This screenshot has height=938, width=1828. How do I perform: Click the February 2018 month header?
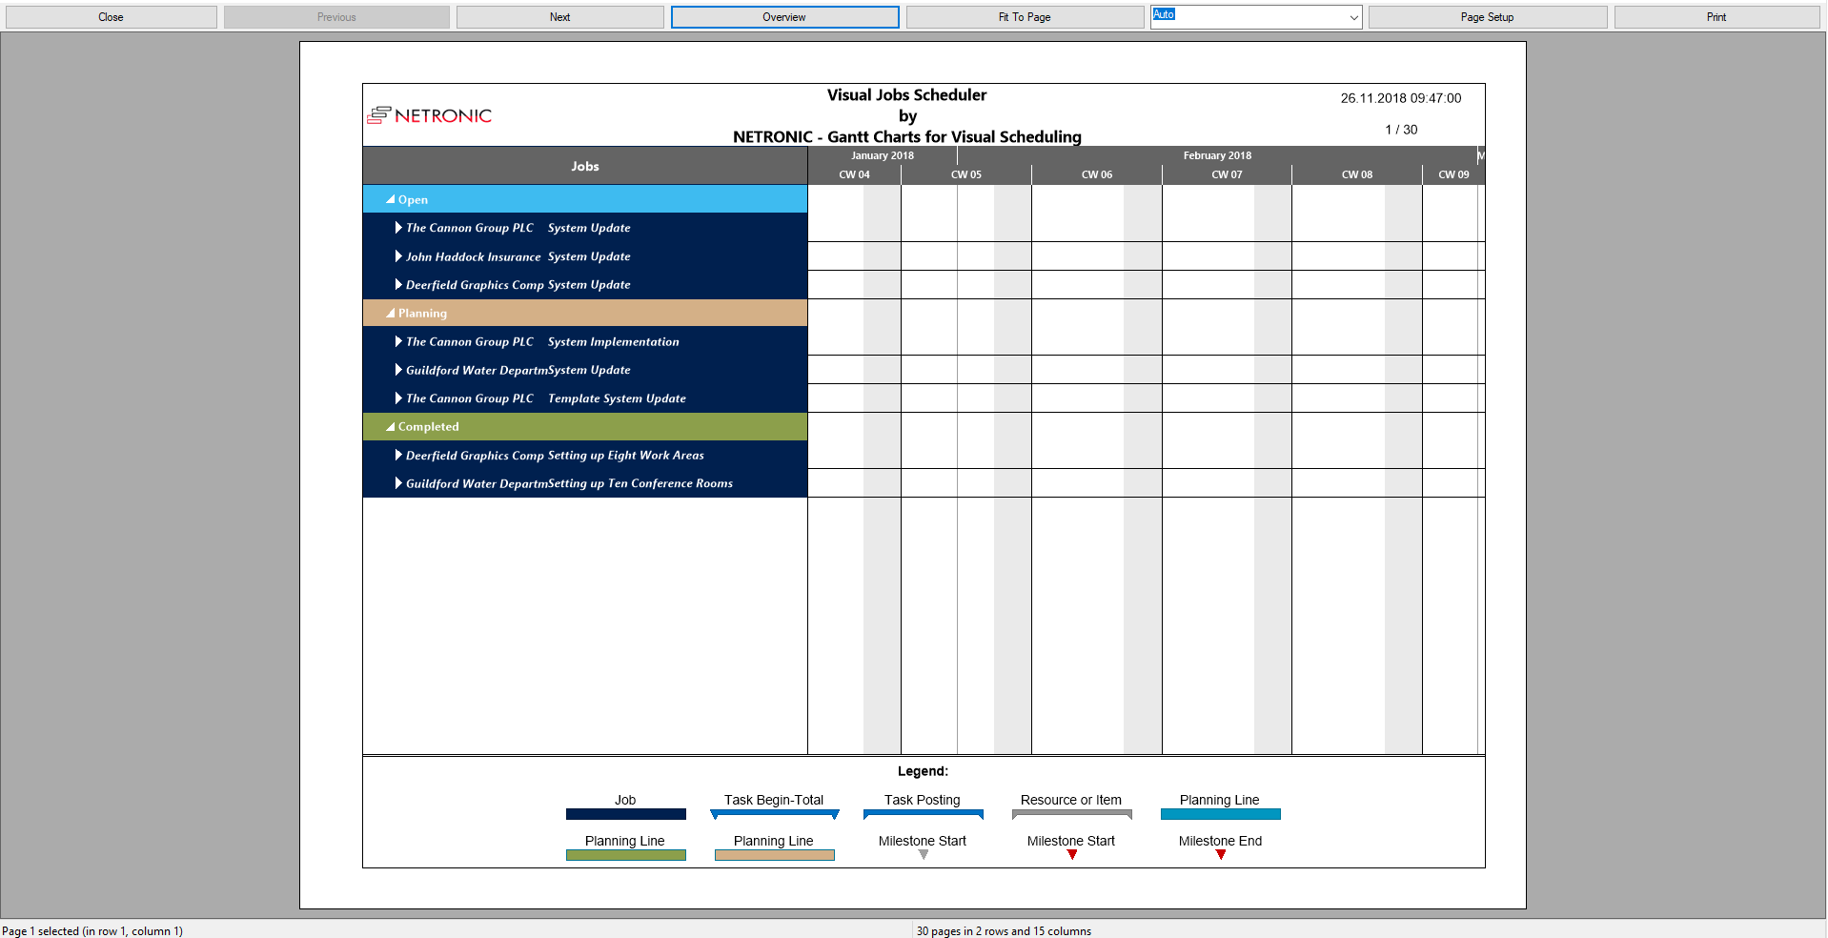tap(1217, 155)
